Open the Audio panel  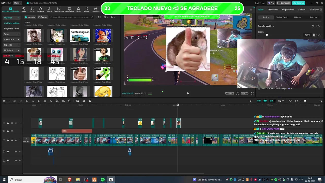tap(24, 10)
